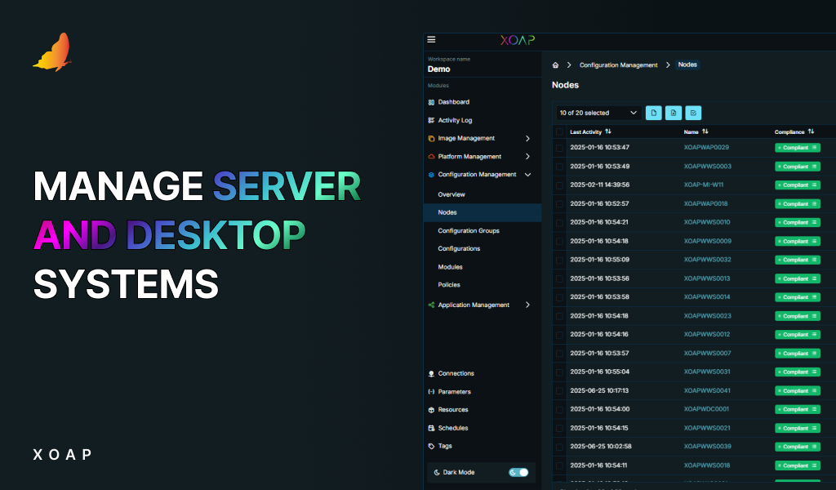Open list icon on XOAPWWS0041 Compliant badge
Image resolution: width=836 pixels, height=490 pixels.
(814, 391)
